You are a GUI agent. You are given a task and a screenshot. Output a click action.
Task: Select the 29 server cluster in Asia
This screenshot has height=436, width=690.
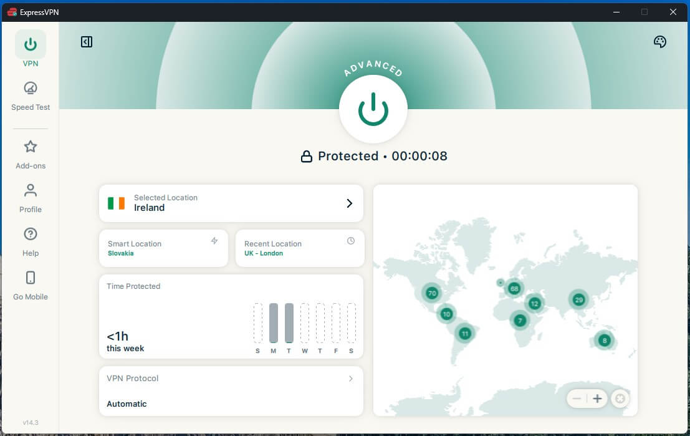[578, 300]
